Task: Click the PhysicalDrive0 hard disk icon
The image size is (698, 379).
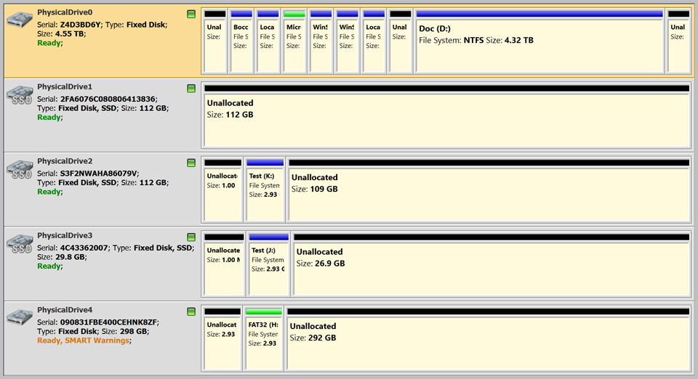Action: click(20, 20)
